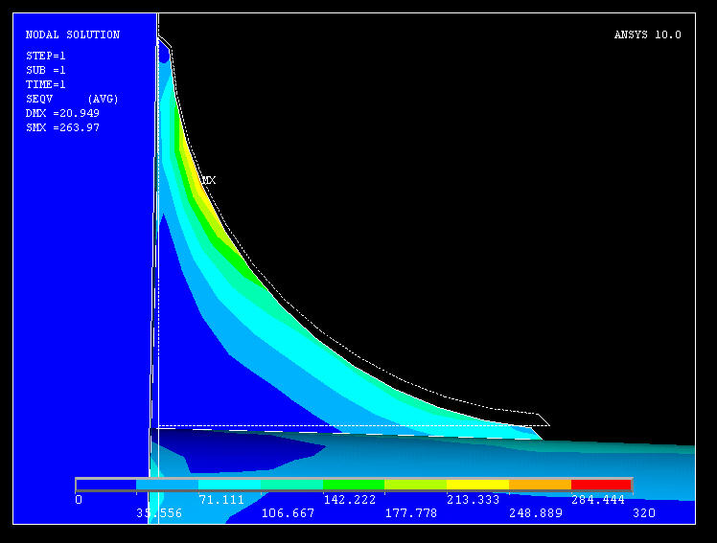Click the legend value 142.222
Viewport: 717px width, 543px height.
coord(350,500)
